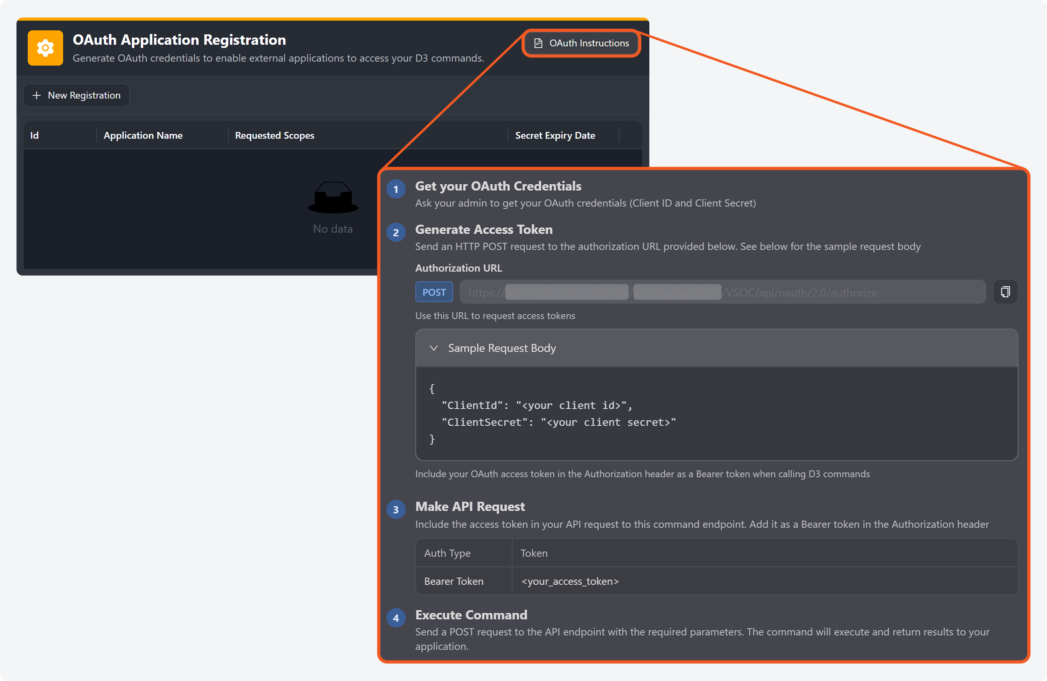
Task: Click the Requested Scopes column header
Action: [275, 135]
